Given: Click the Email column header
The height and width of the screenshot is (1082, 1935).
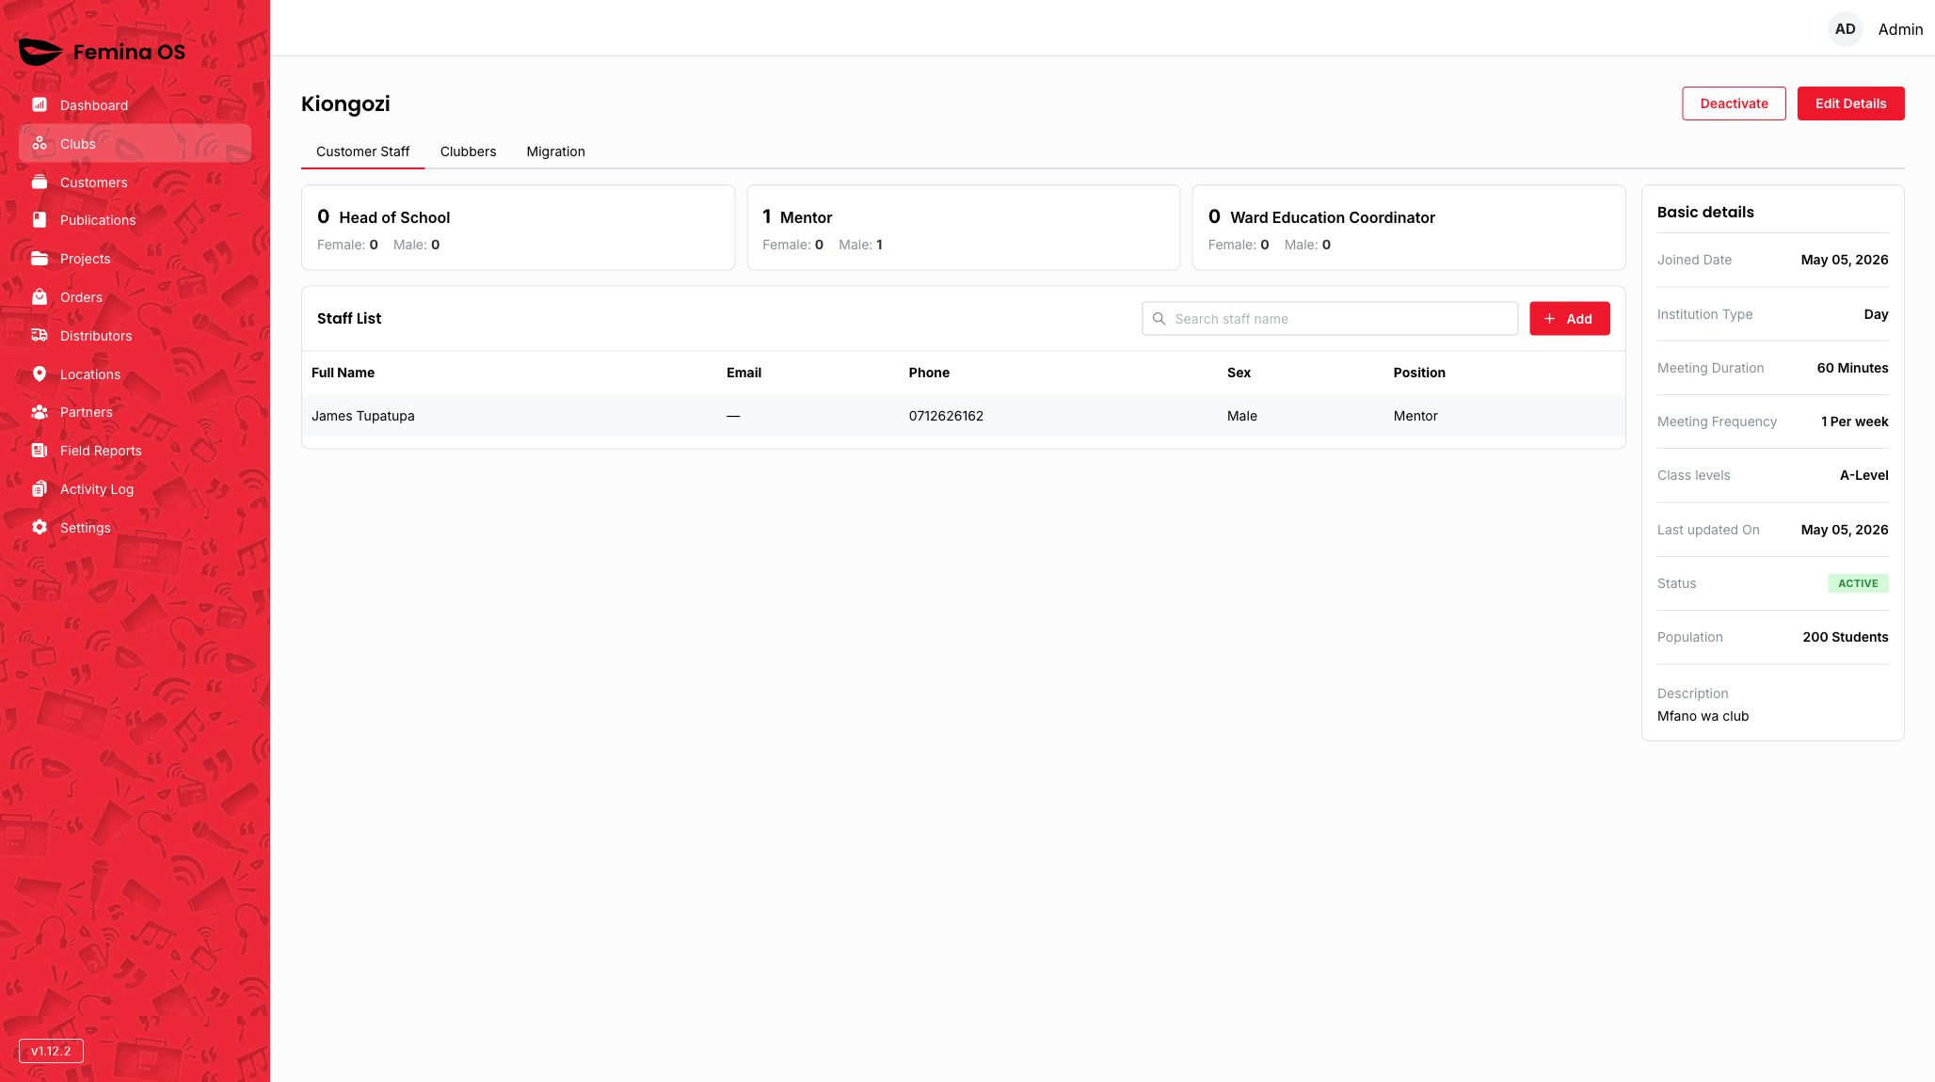Looking at the screenshot, I should coord(744,373).
